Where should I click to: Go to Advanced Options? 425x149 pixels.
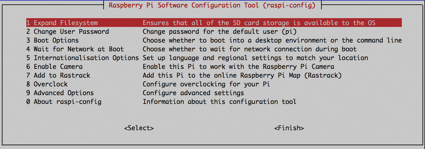pos(60,93)
